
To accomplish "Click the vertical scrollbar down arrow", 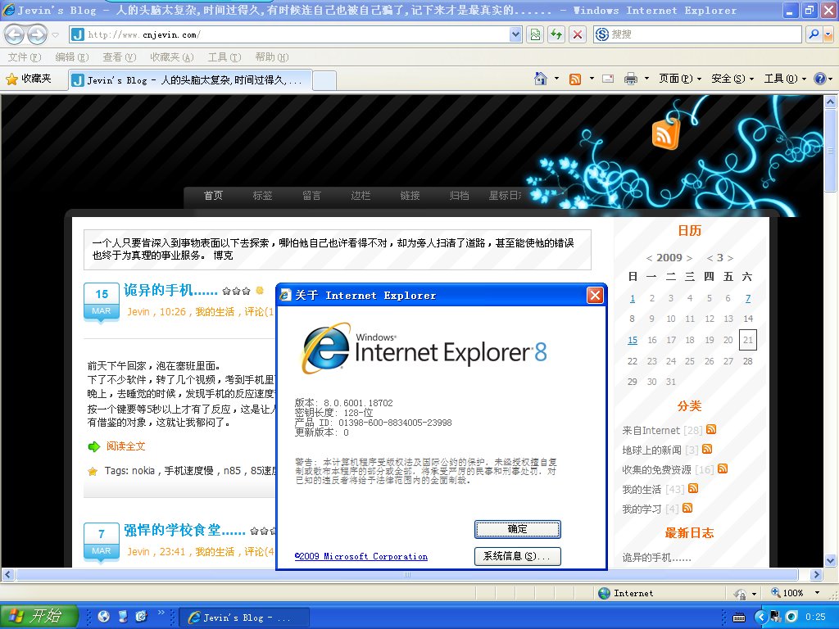I will click(831, 560).
